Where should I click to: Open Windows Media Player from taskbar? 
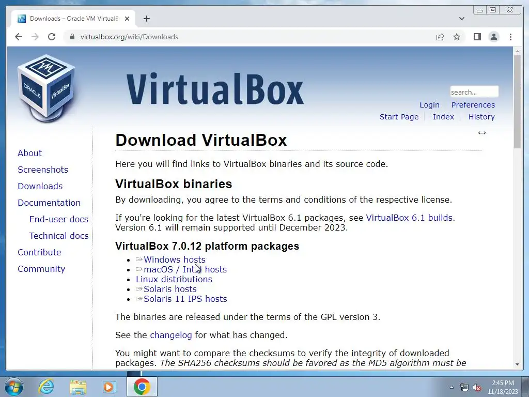[x=109, y=387]
